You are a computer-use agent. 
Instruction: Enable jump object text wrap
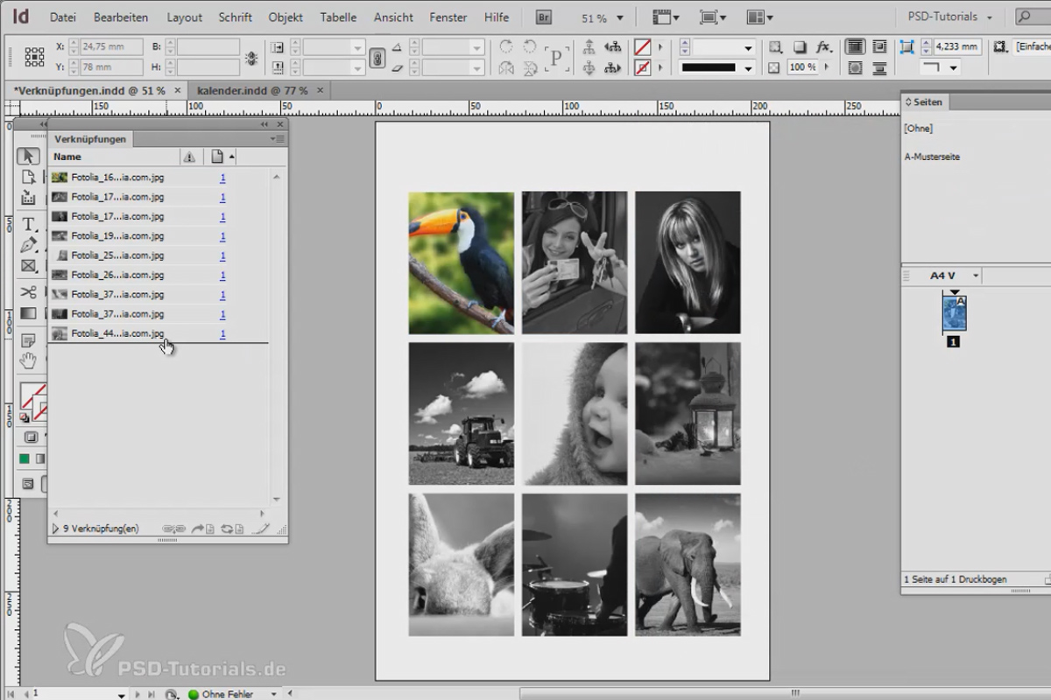tap(879, 67)
